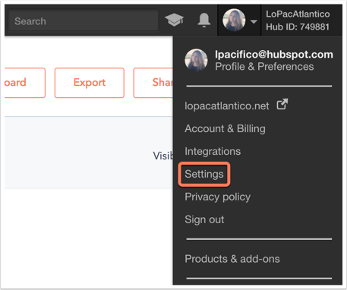Click the user avatar in the top bar
The height and width of the screenshot is (290, 347).
[x=234, y=20]
